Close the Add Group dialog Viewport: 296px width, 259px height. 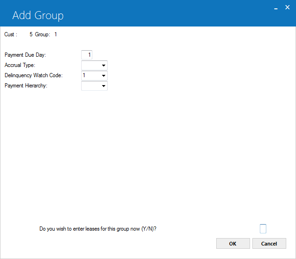(x=287, y=7)
